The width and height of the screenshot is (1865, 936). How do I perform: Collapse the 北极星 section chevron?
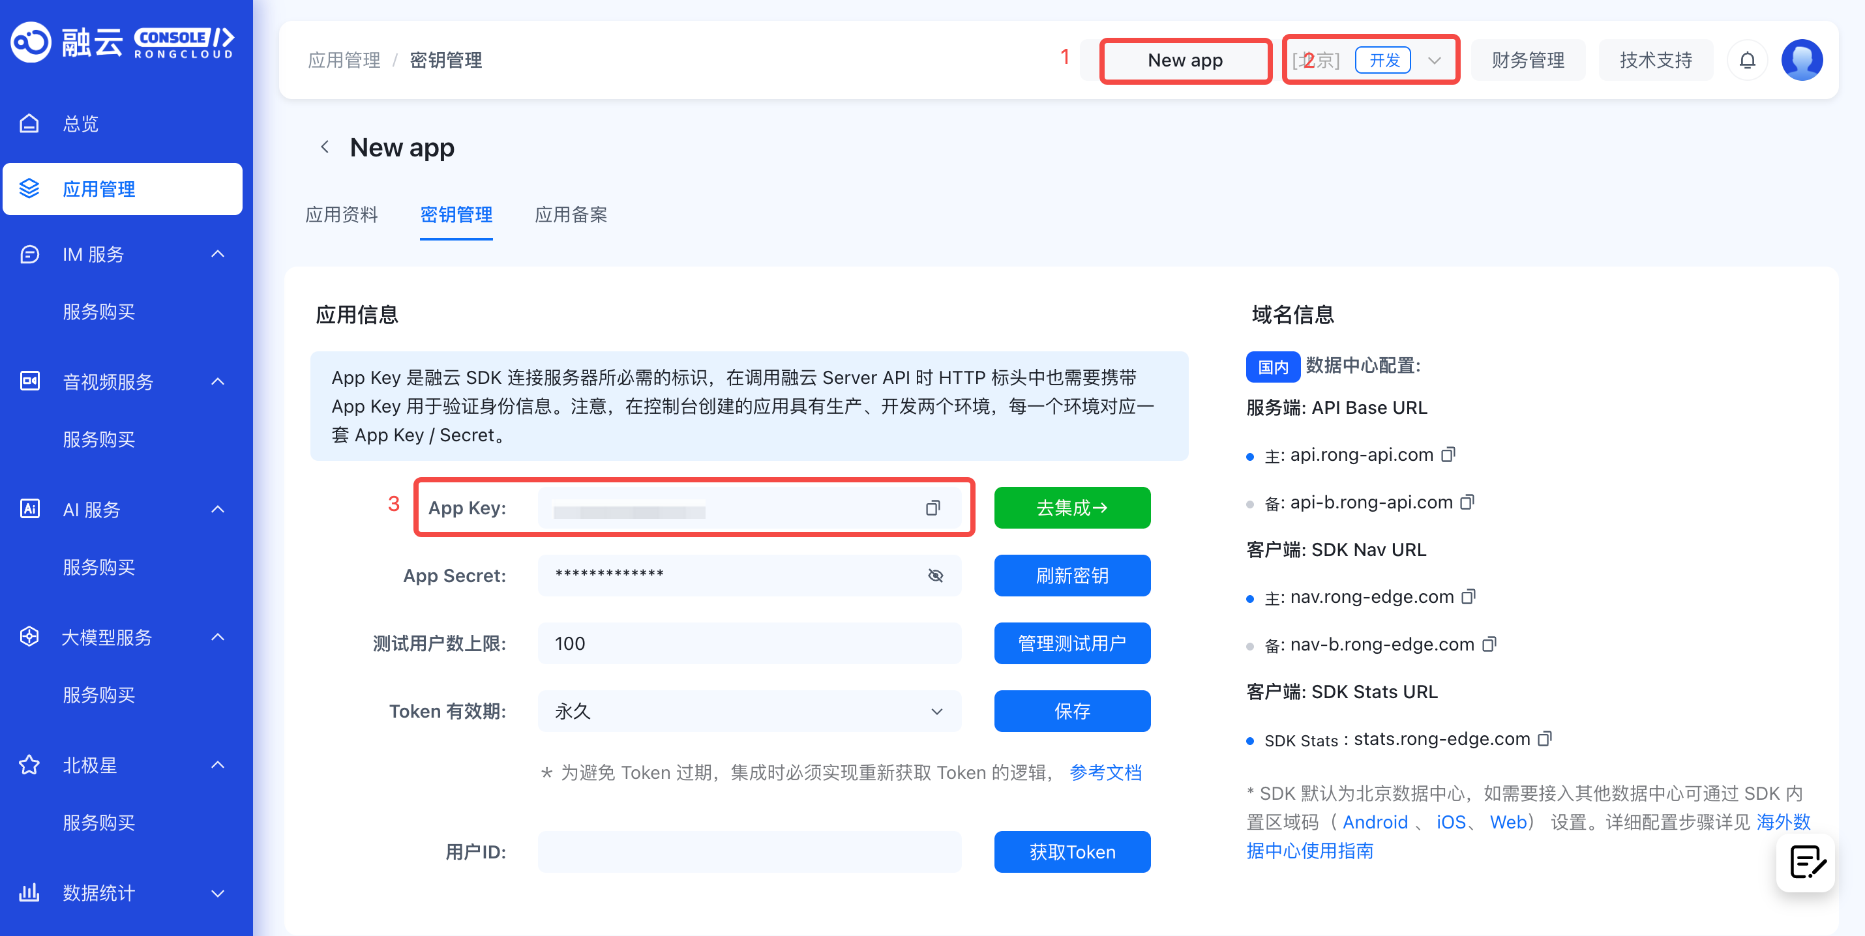click(x=218, y=765)
